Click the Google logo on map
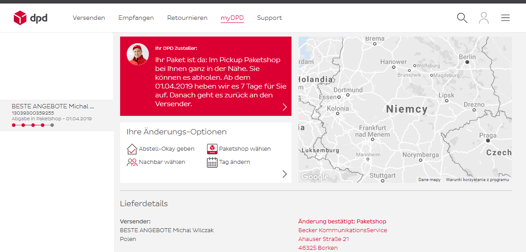Image resolution: width=526 pixels, height=252 pixels. (315, 177)
